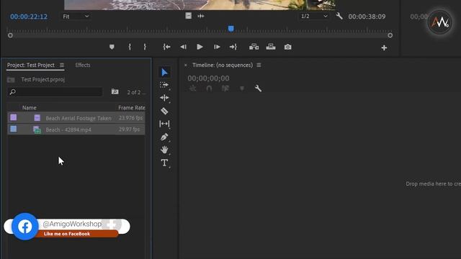Click the right zoom scrollbar handle
Screen dimensions: 461x259
[x=390, y=35]
